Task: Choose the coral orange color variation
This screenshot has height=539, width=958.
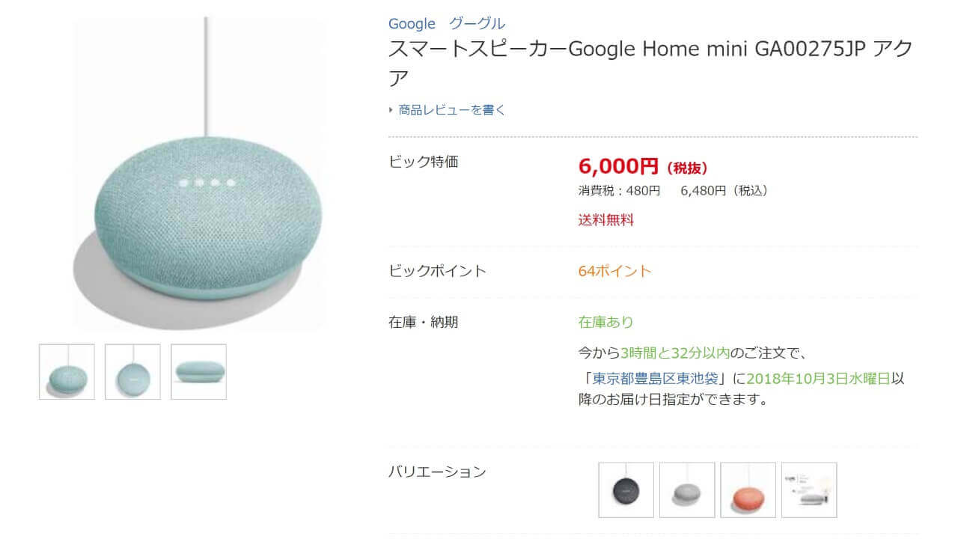Action: [x=748, y=490]
